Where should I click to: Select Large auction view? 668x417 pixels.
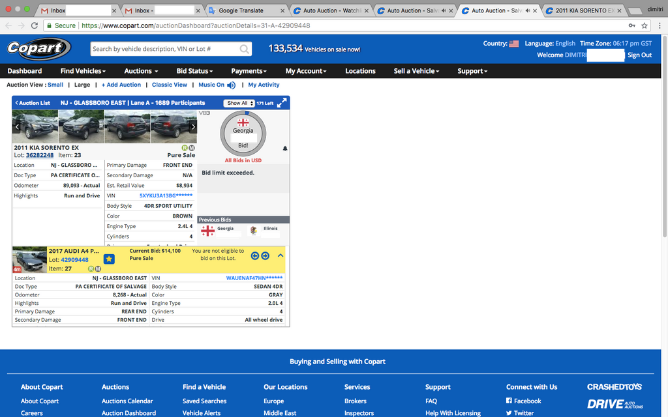coord(82,85)
